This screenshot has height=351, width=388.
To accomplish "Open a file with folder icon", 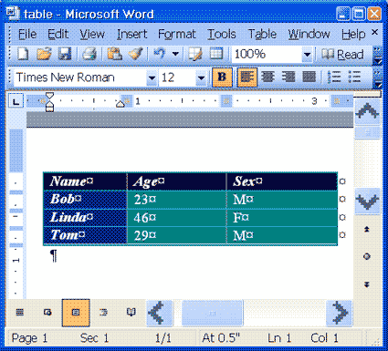I will click(x=44, y=54).
